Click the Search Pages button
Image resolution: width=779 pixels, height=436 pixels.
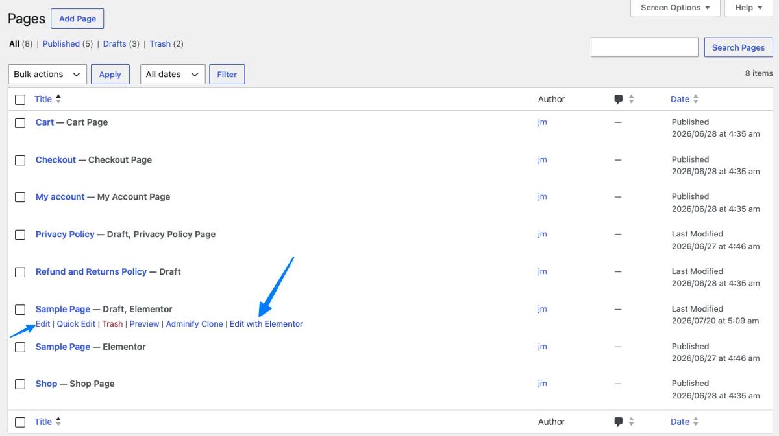[738, 47]
